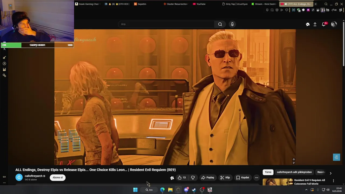
Task: Switch to Giriş Yap UcuzOyun tab
Action: 235,4
